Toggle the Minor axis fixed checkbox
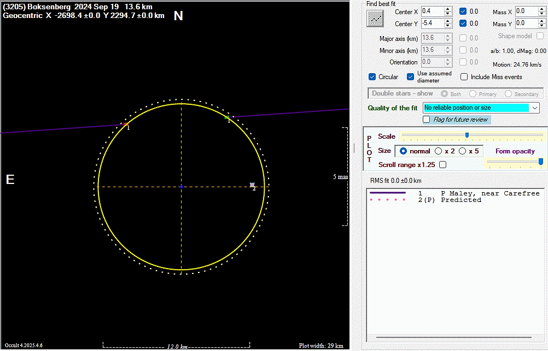This screenshot has height=351, width=548. coord(463,50)
